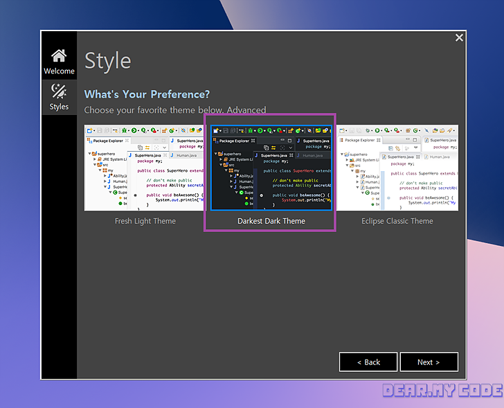Click the moon-and-sun Styles icon

[59, 91]
